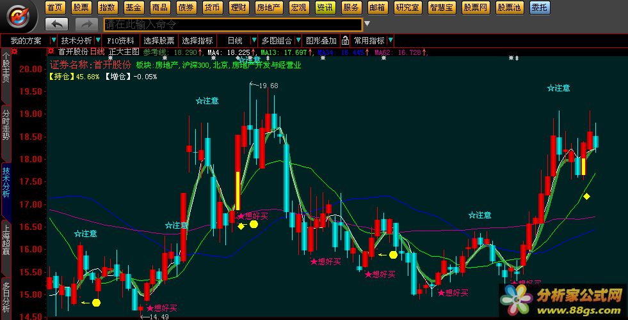Click the 选择指标 toolbar button

[x=197, y=40]
